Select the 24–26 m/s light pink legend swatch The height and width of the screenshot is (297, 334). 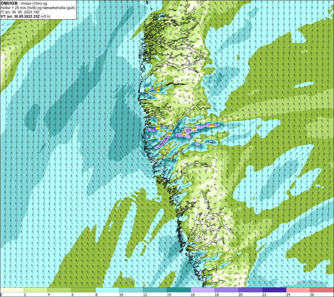pos(298,290)
